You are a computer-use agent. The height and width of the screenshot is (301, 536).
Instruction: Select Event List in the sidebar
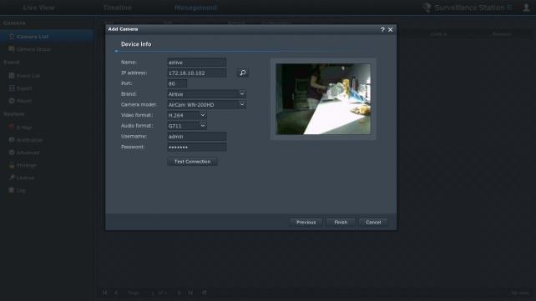(x=47, y=76)
